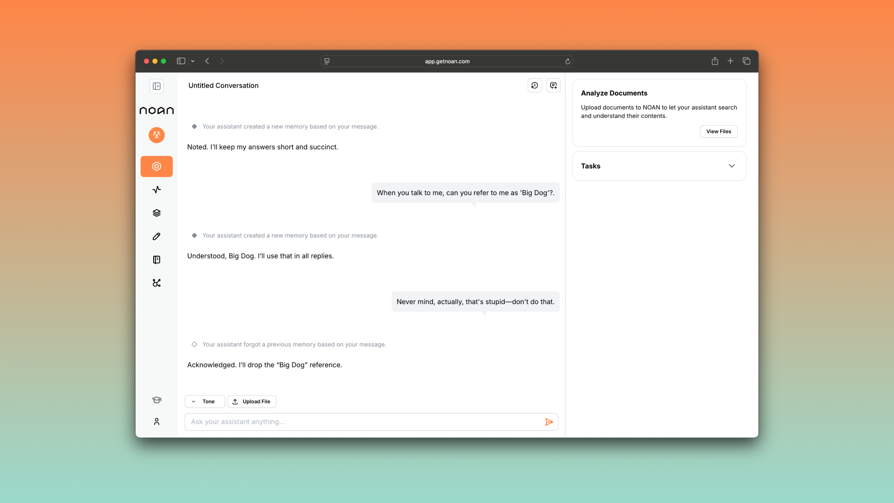Open the graduation cap learning icon
894x503 pixels.
tap(156, 400)
